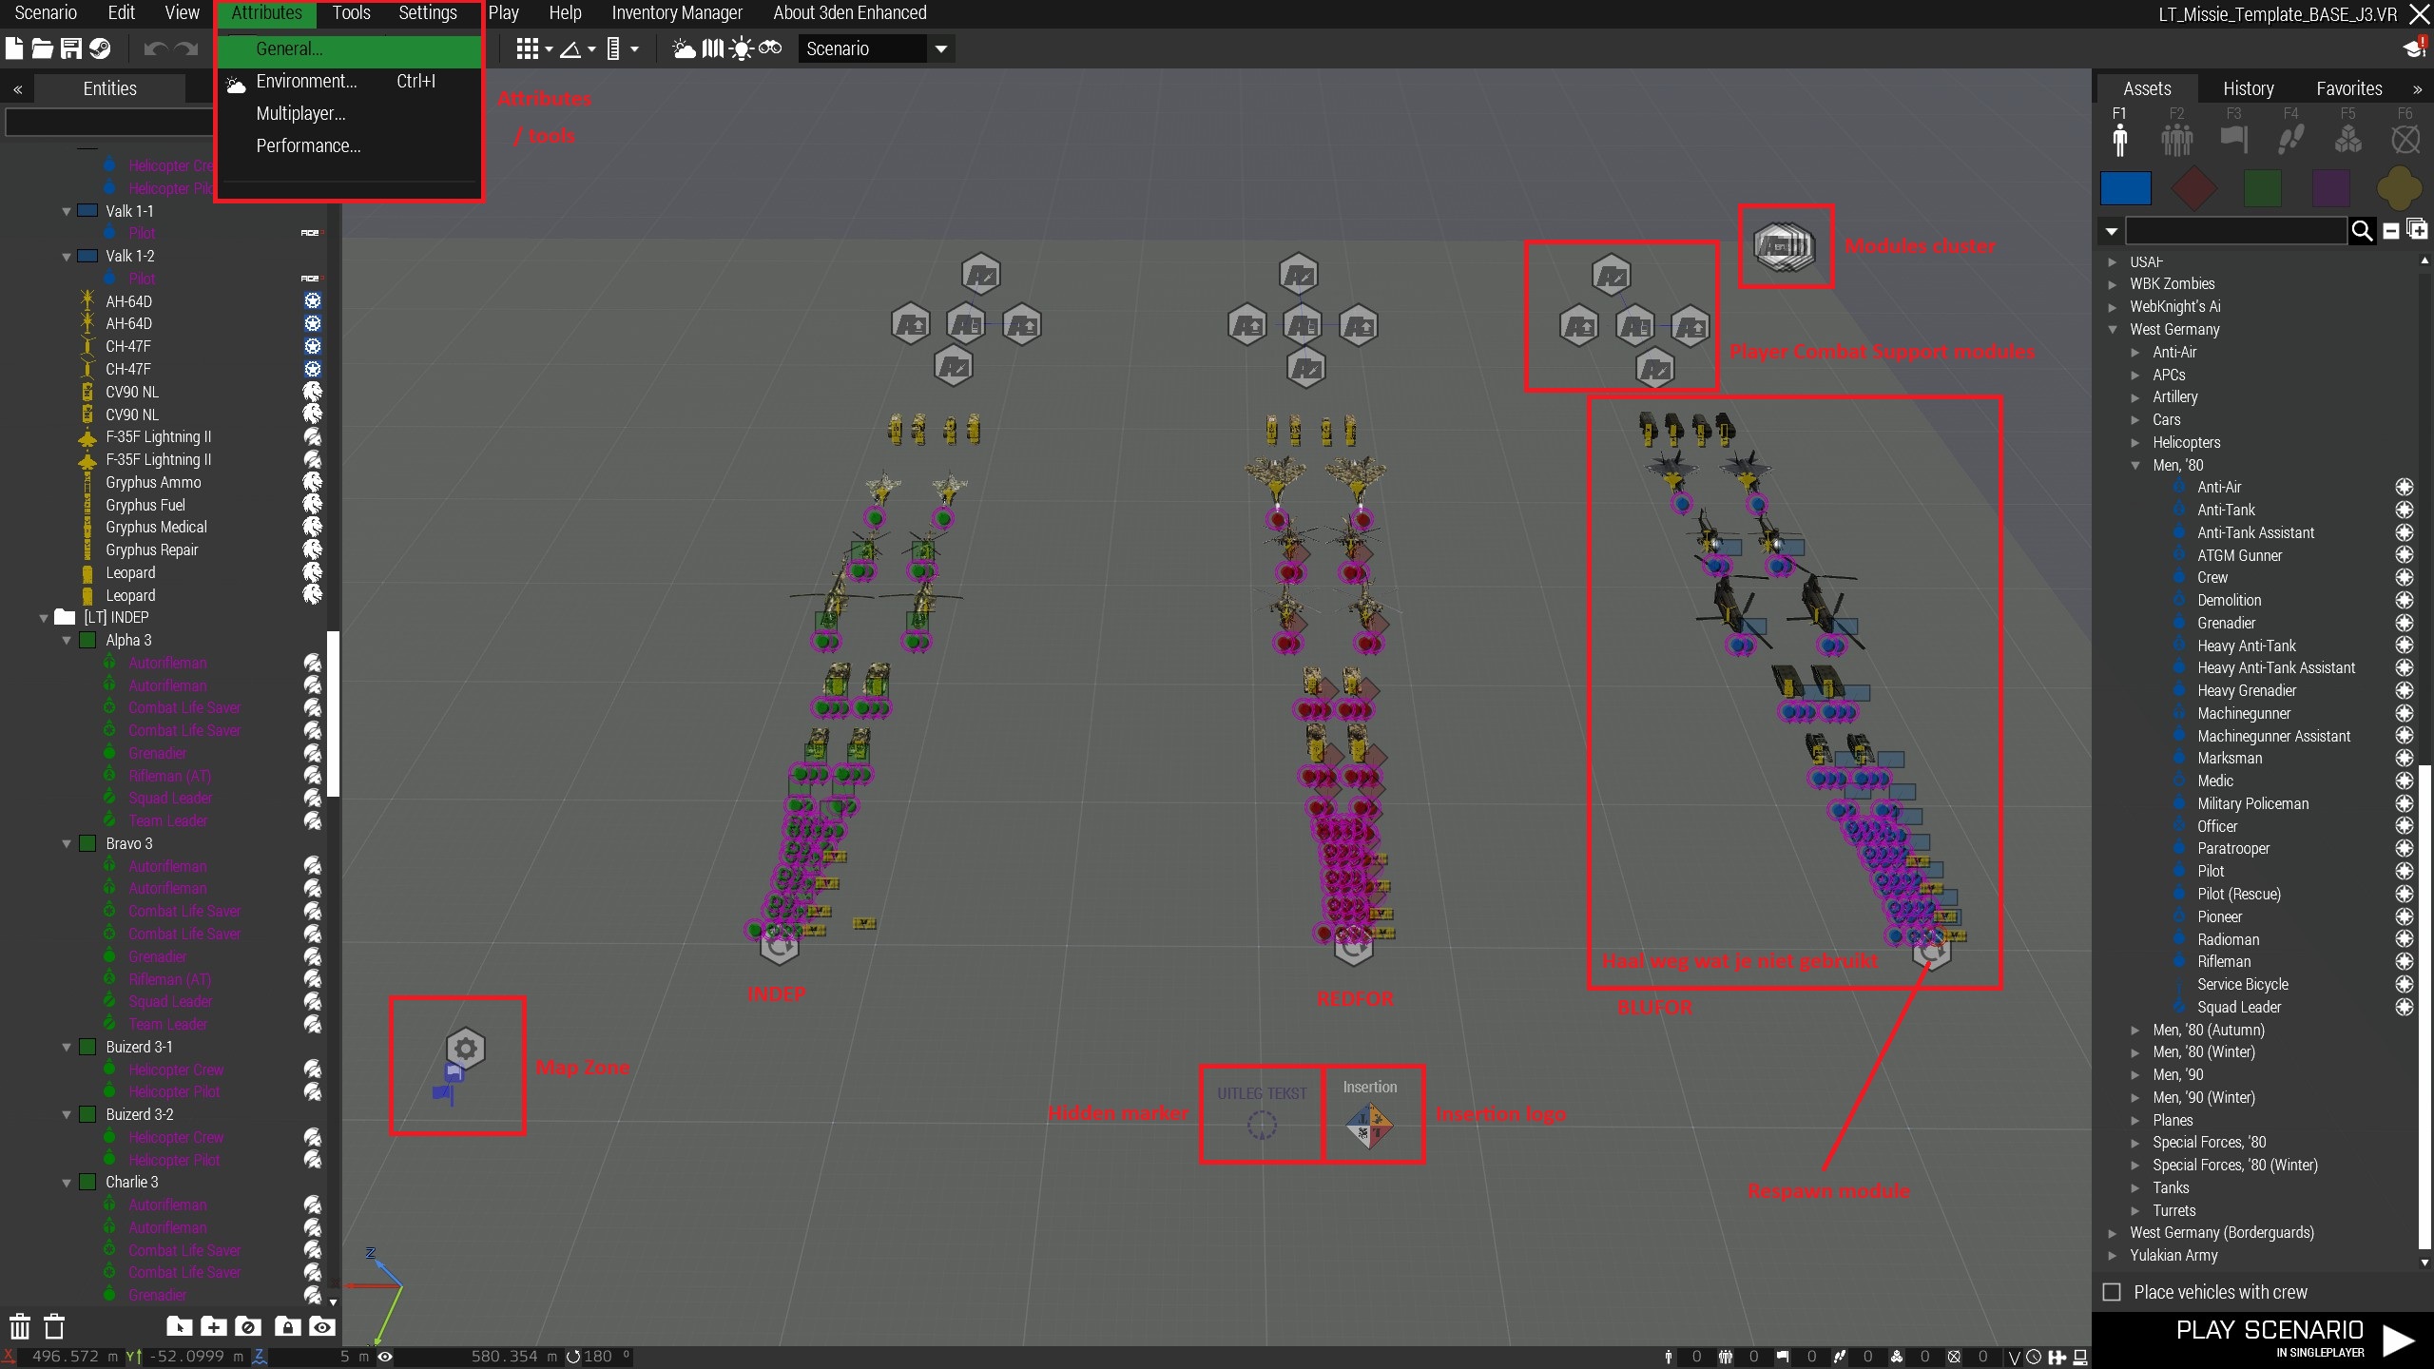Collapse the Assets panel chevron
Screen dimensions: 2434x1369
(2417, 89)
